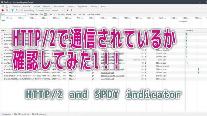Click the overview timeline at 9000 ms

104,18
